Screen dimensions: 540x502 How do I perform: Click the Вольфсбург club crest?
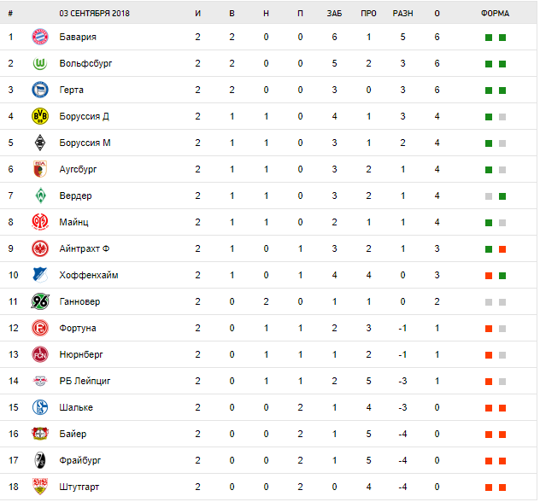[x=39, y=63]
